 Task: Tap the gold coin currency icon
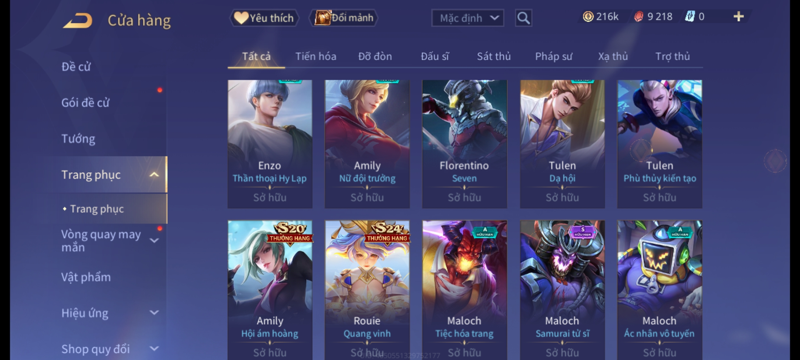click(x=588, y=16)
